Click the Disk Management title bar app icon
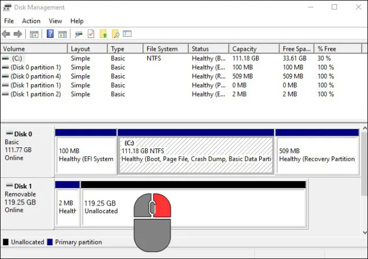This screenshot has height=259, width=368. (x=7, y=7)
